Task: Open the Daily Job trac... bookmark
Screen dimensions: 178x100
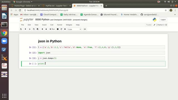Action: (69, 14)
